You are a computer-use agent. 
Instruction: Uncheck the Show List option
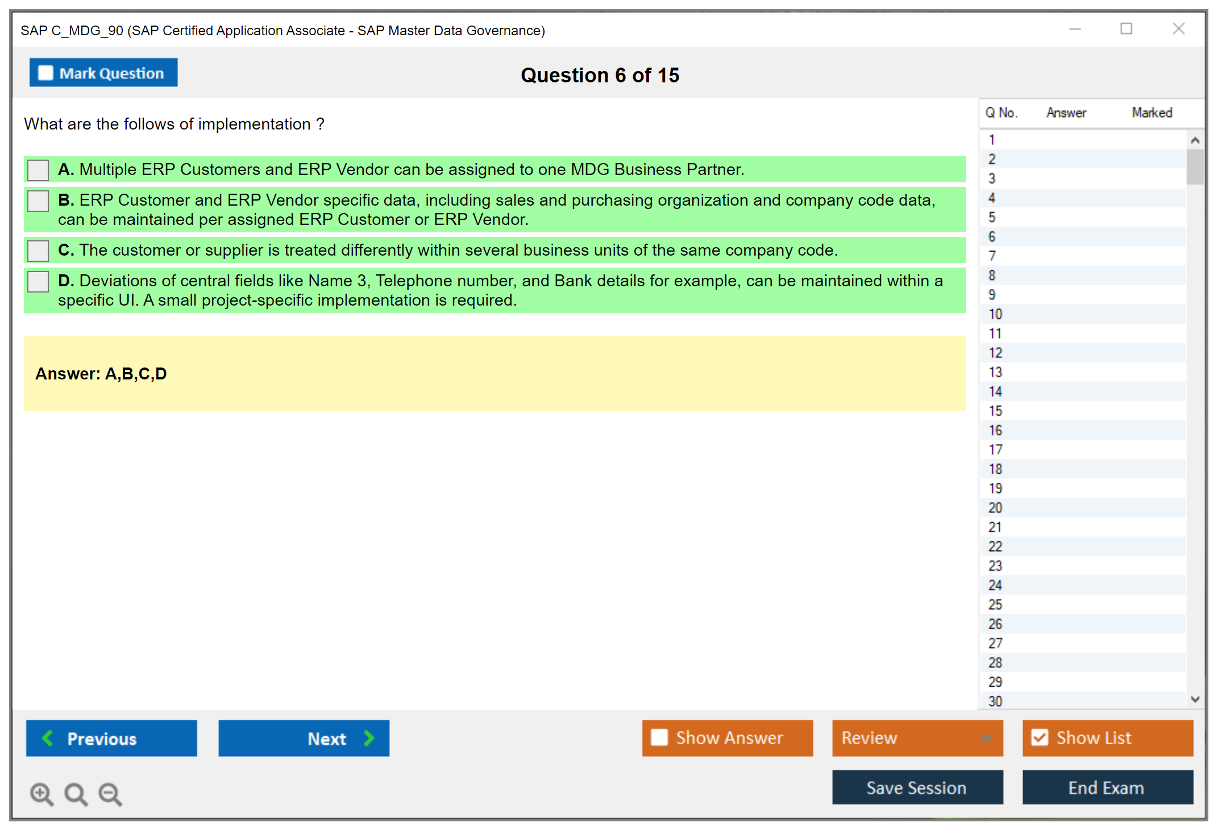[1040, 737]
